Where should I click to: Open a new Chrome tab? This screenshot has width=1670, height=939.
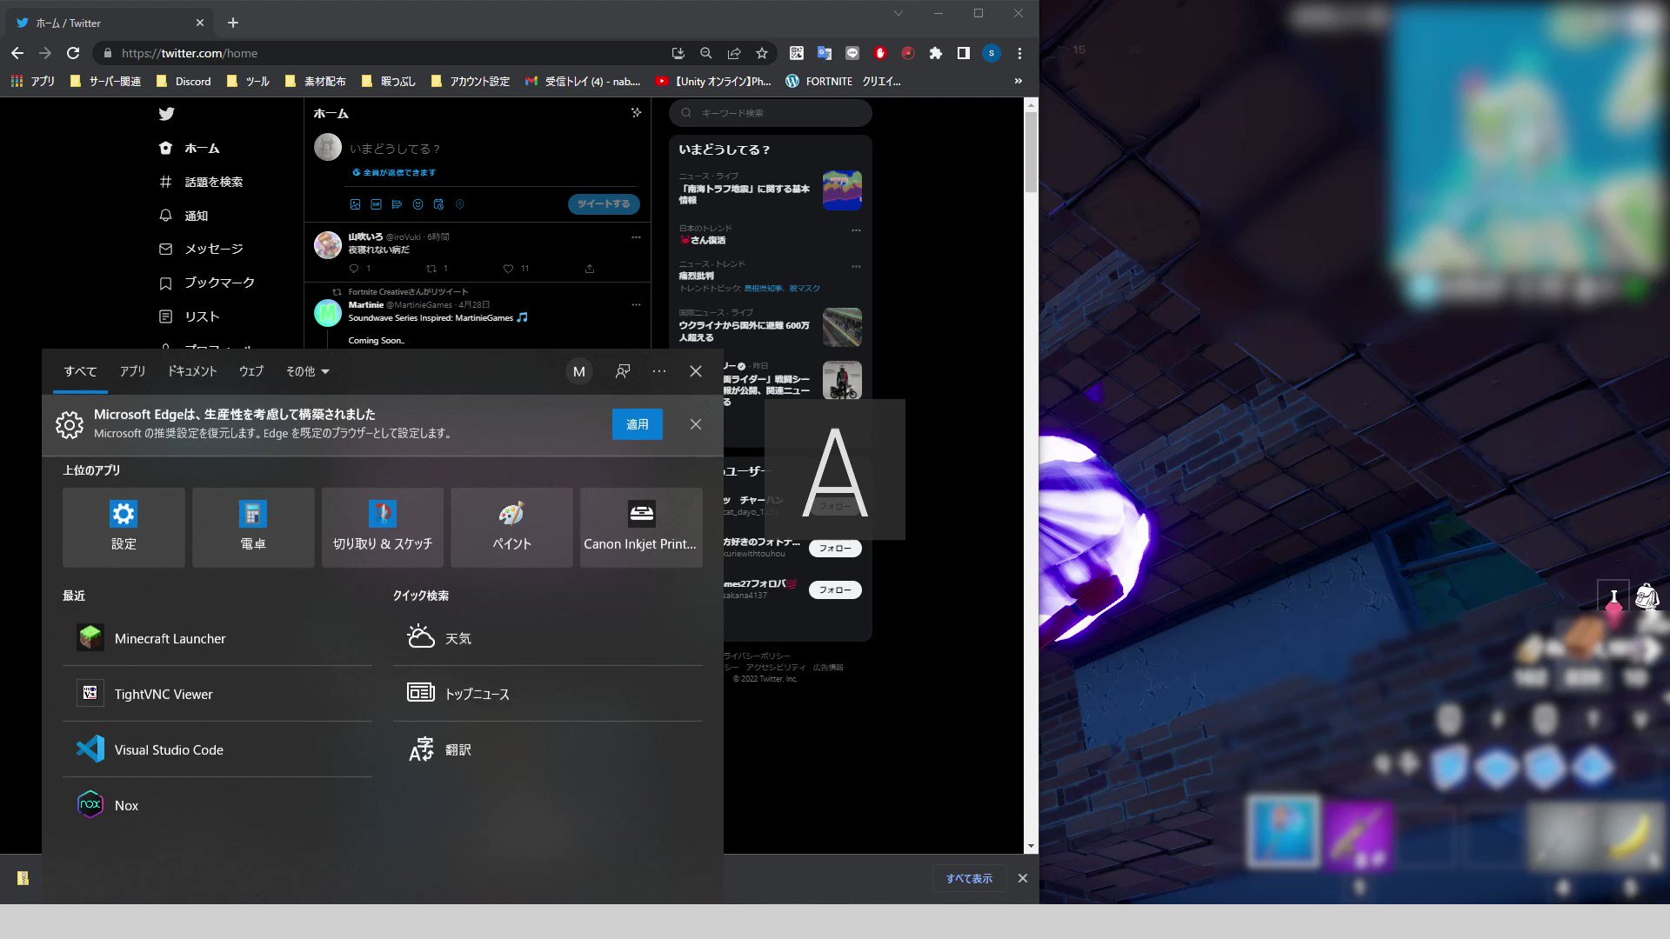pyautogui.click(x=233, y=23)
